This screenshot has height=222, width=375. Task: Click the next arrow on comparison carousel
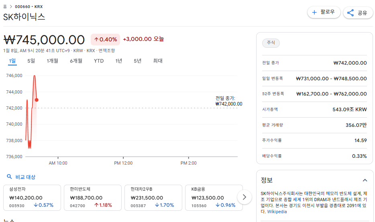tap(244, 197)
